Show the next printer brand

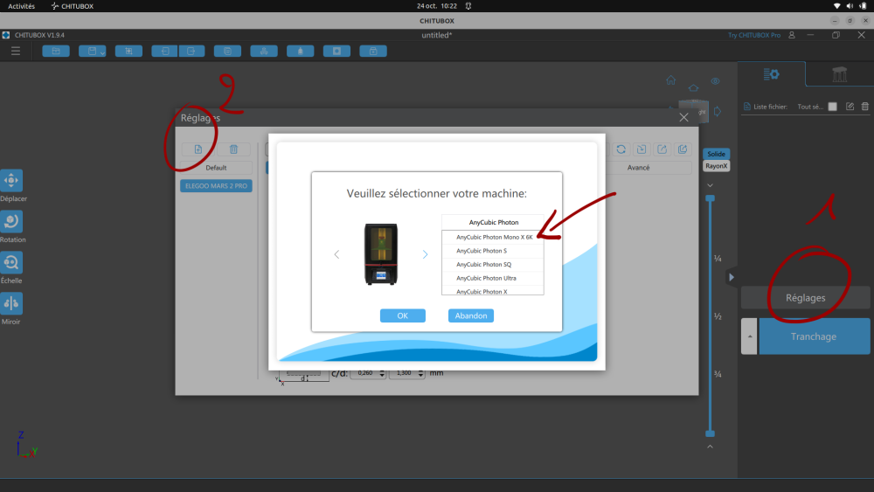(425, 254)
